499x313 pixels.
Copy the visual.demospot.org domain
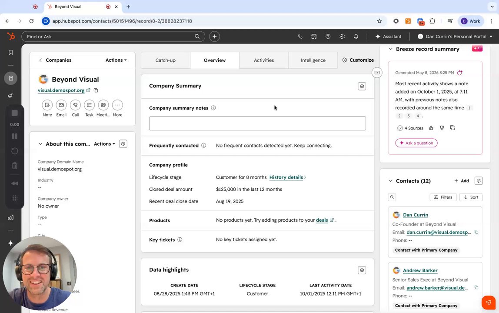pyautogui.click(x=96, y=90)
